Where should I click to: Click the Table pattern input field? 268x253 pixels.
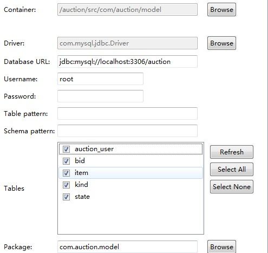tap(127, 114)
